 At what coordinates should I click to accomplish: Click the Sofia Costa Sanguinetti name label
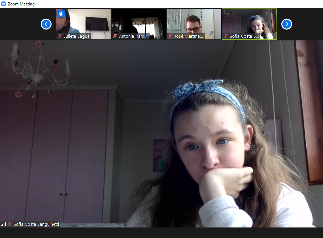tap(36, 224)
